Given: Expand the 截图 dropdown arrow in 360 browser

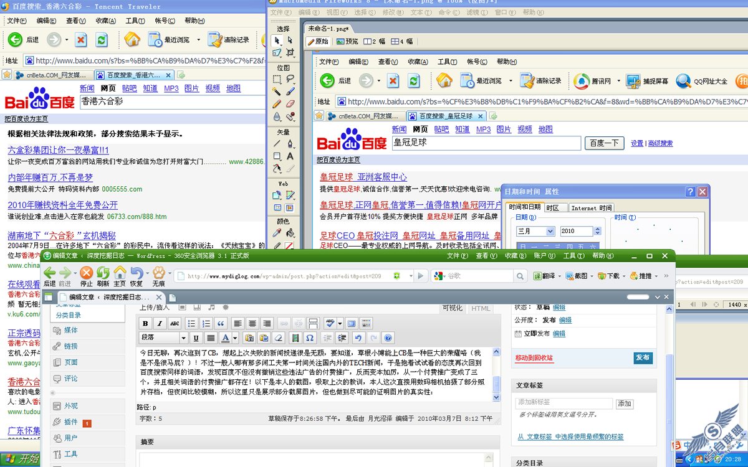Looking at the screenshot, I should [x=591, y=275].
